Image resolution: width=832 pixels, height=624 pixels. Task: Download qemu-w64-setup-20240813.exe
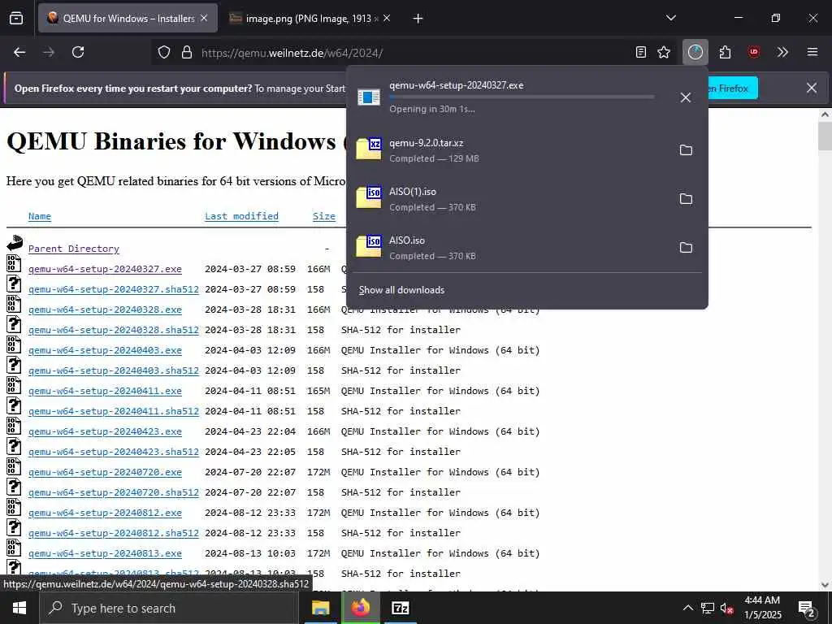click(x=105, y=553)
